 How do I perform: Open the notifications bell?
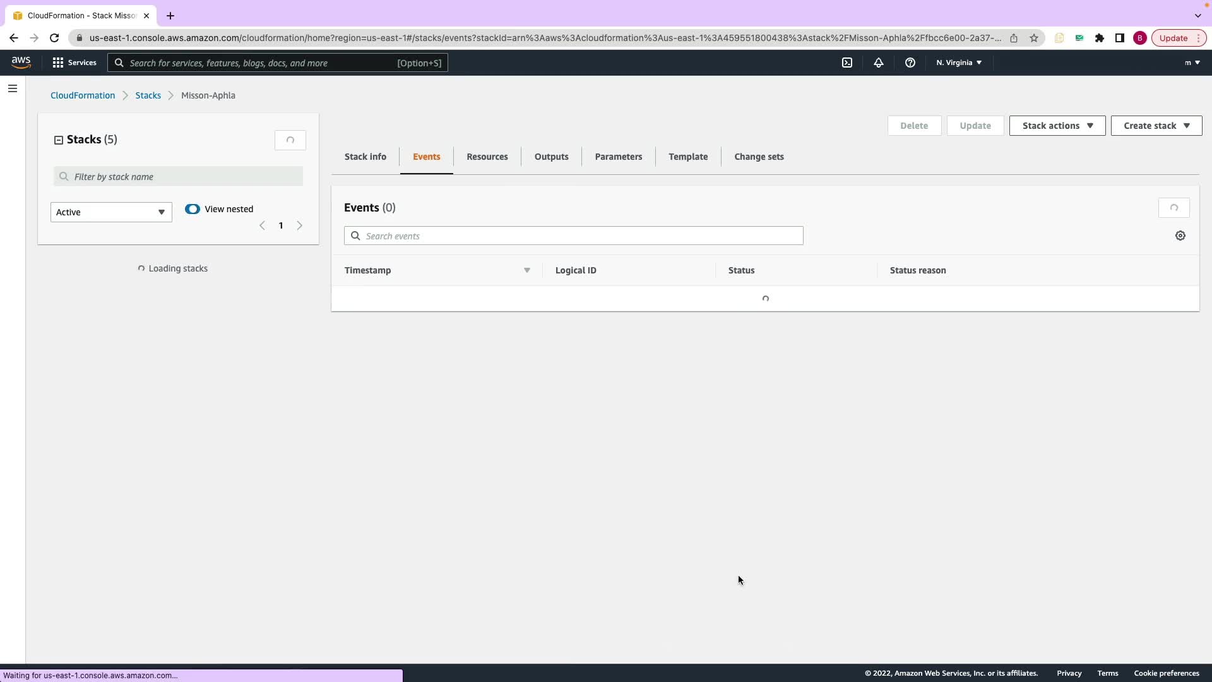tap(878, 63)
